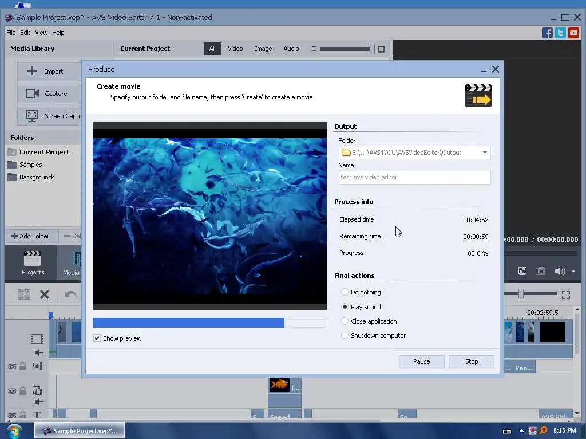Click the small thumbnails size icon
The height and width of the screenshot is (439, 586).
[314, 49]
